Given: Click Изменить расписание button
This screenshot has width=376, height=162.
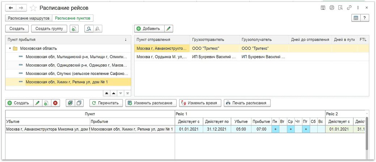Looking at the screenshot, I should pyautogui.click(x=151, y=103).
